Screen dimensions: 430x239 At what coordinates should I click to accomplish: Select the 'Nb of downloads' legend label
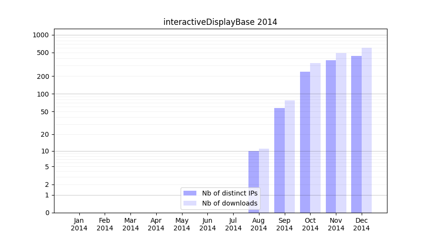click(229, 203)
